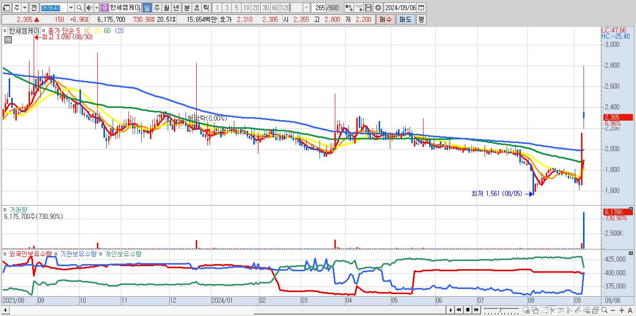Choose the 3 interval button
Viewport: 636px width, 316px height.
[227, 8]
